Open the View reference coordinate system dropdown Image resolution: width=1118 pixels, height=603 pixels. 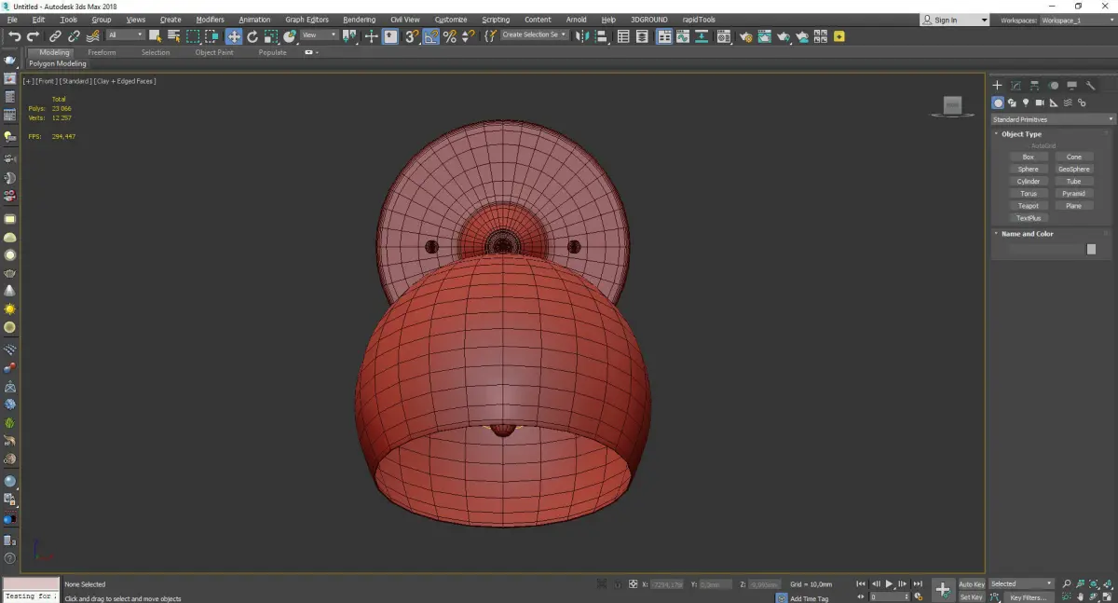pos(319,35)
